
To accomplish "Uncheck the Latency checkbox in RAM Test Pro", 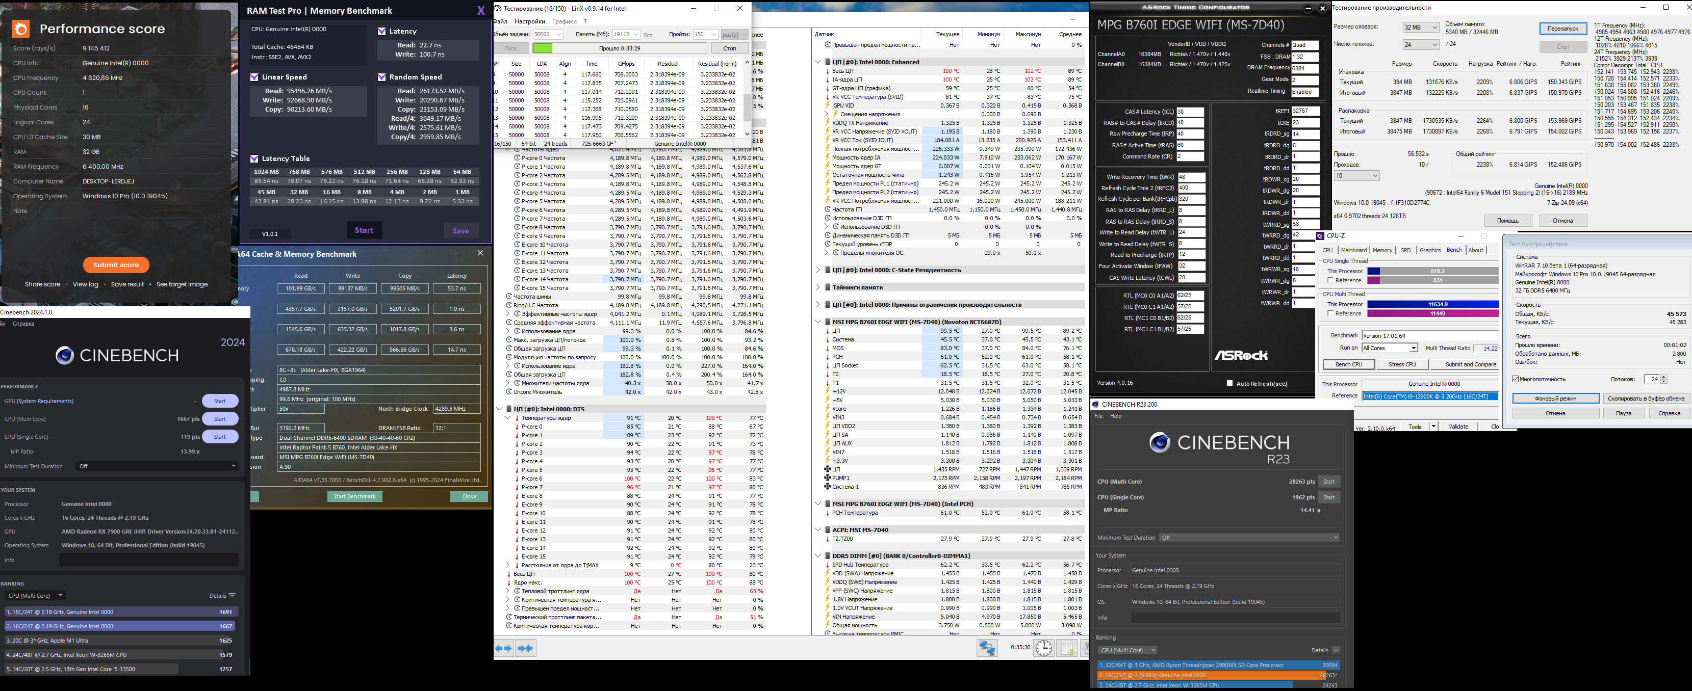I will (x=381, y=32).
